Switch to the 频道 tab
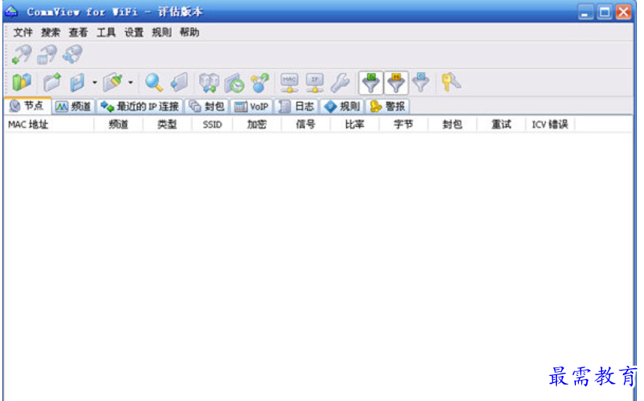Viewport: 644px width, 401px height. (x=73, y=107)
